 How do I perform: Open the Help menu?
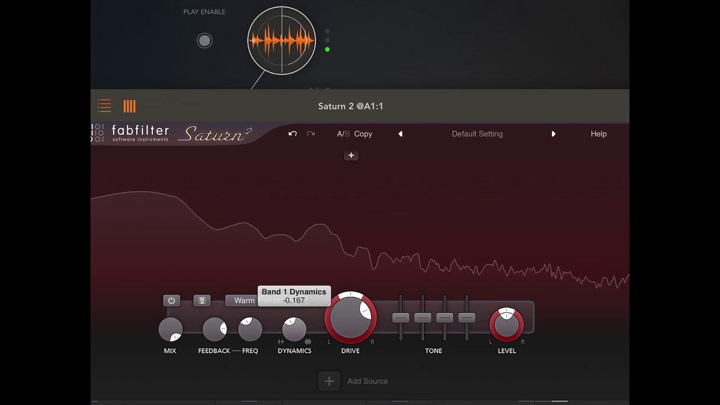tap(598, 134)
